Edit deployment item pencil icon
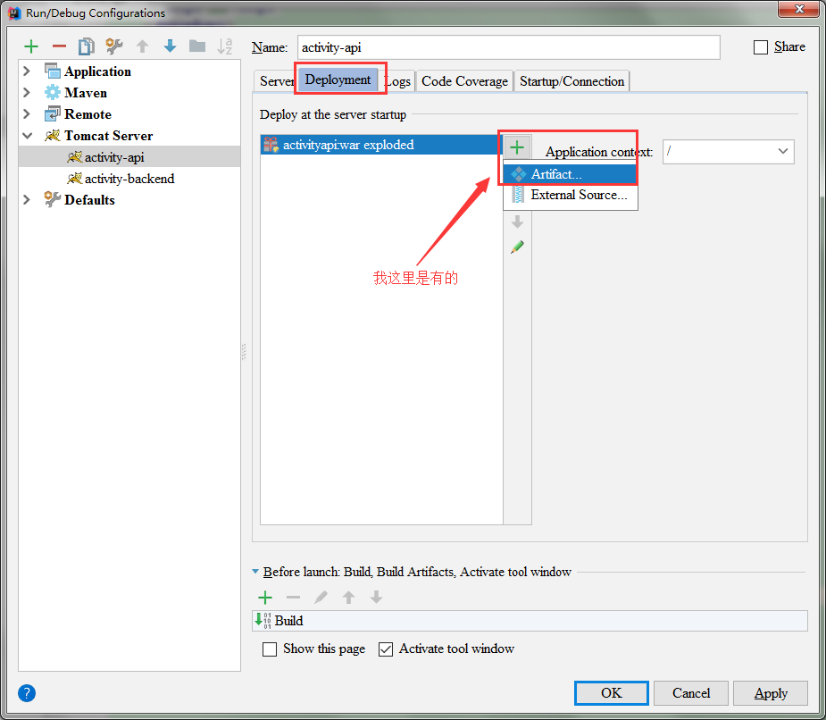This screenshot has width=826, height=720. 517,247
